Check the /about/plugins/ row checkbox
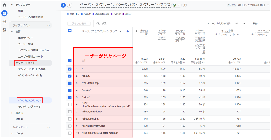 point(70,119)
